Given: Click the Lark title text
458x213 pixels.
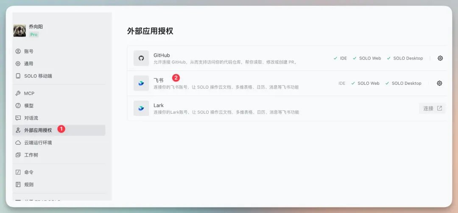Looking at the screenshot, I should 159,105.
